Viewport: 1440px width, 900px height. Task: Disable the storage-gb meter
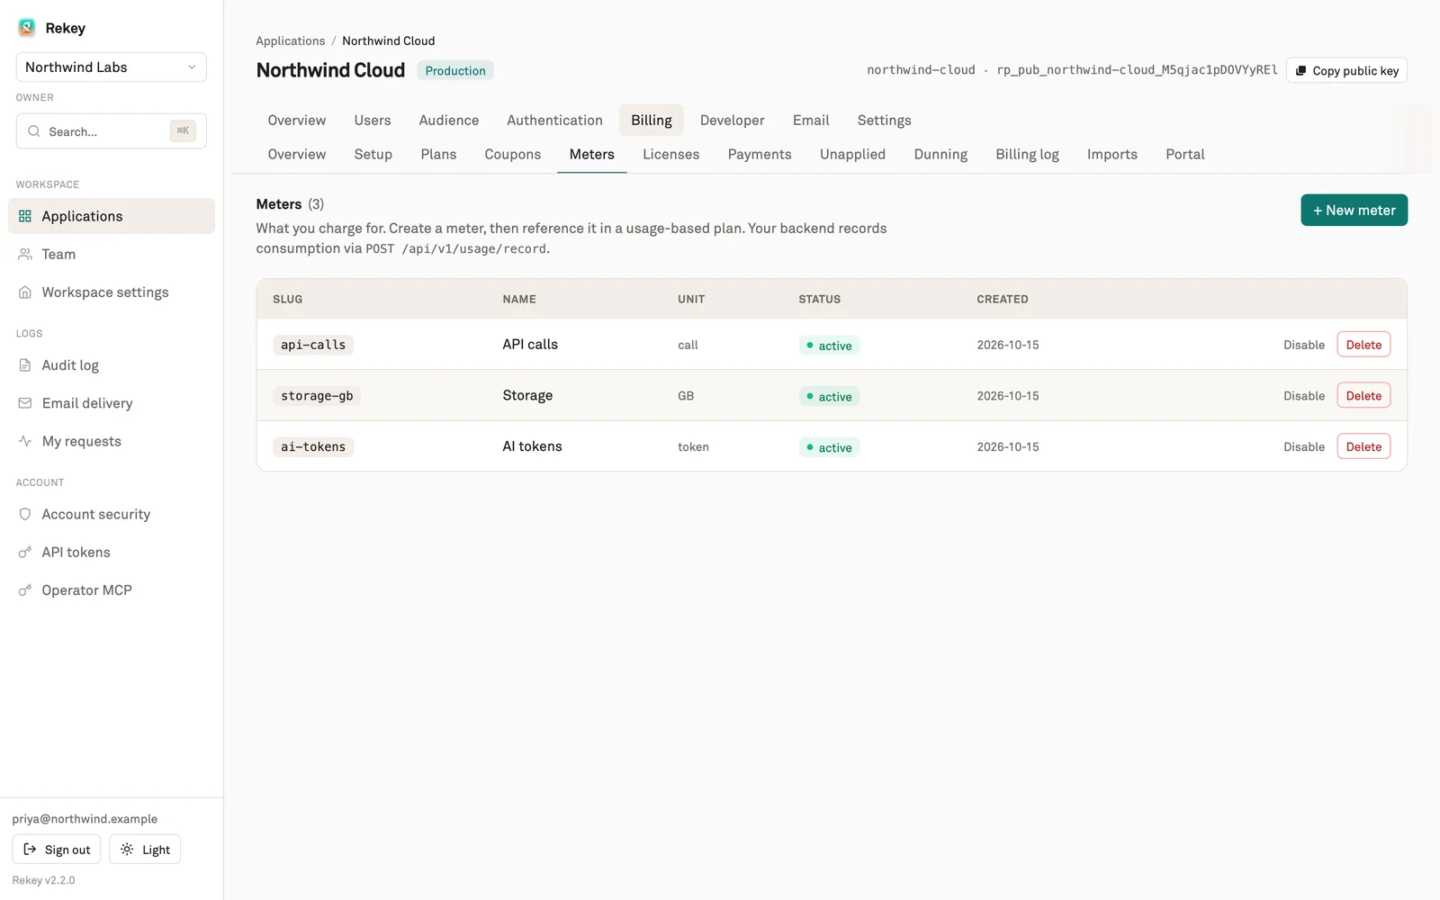[x=1304, y=396]
